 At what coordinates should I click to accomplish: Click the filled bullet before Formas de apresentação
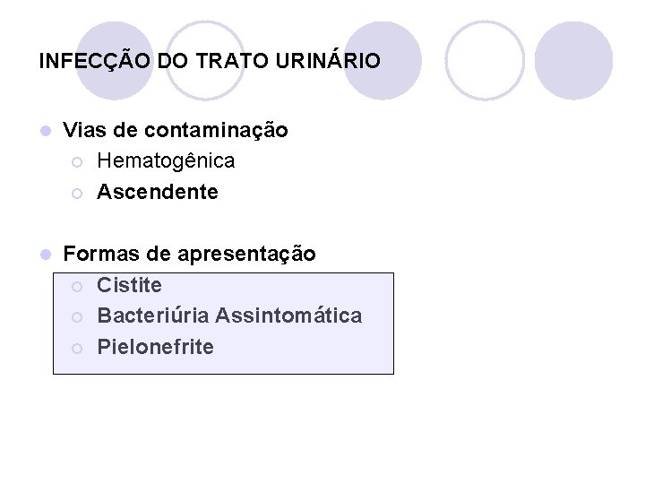(46, 255)
